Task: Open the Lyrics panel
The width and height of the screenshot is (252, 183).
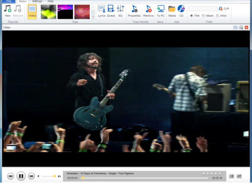Action: [x=102, y=11]
